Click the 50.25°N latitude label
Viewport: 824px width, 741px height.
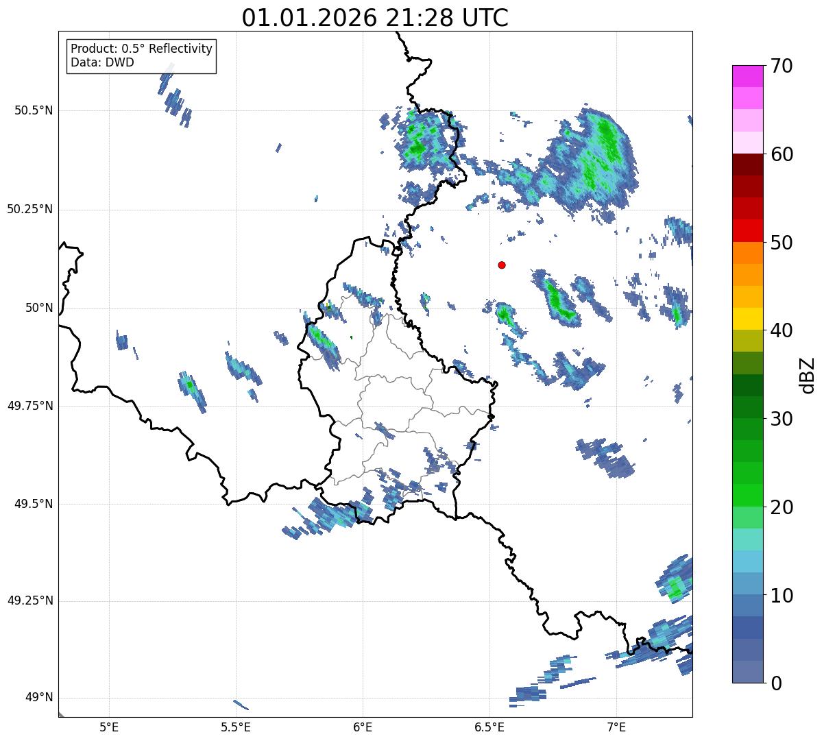[30, 209]
